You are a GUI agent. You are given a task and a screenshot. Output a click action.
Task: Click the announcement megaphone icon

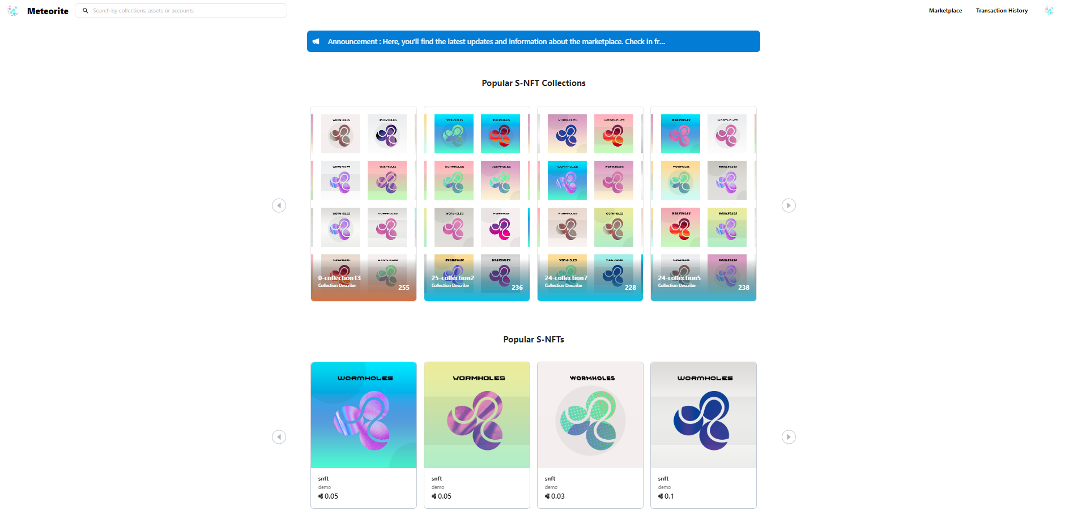(316, 41)
